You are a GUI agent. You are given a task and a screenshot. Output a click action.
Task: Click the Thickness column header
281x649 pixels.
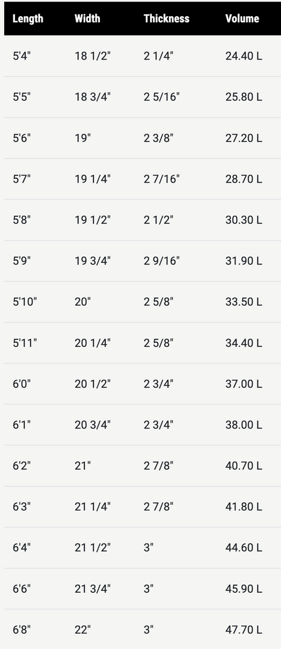coord(166,19)
